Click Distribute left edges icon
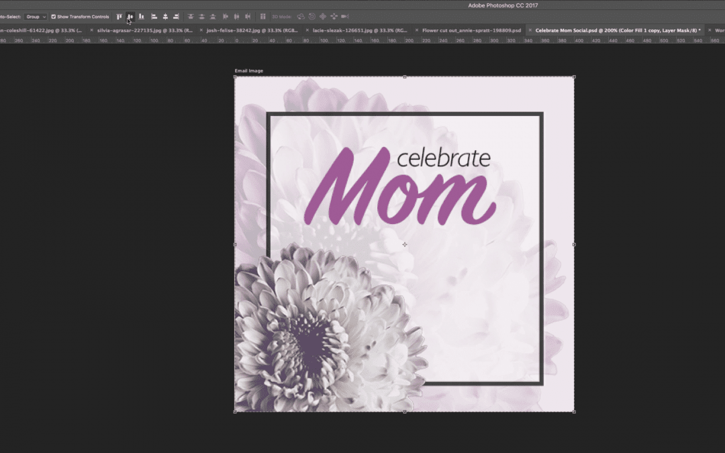Screen dimensions: 725x453 click(x=226, y=17)
